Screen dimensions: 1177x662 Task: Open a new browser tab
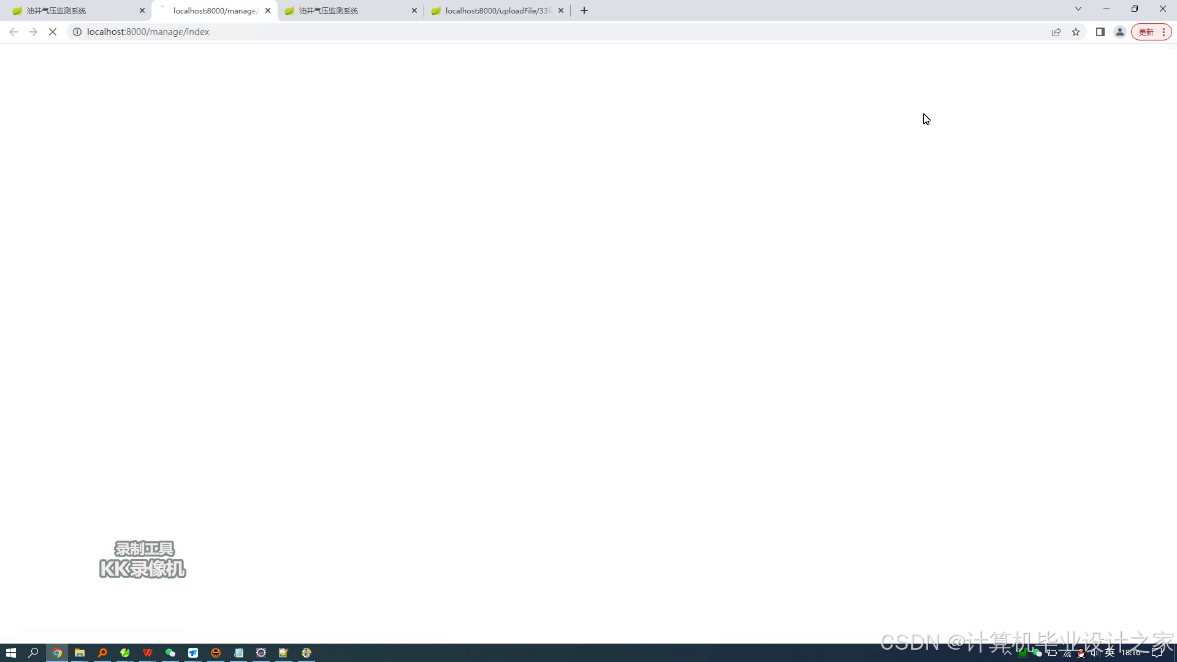[584, 10]
